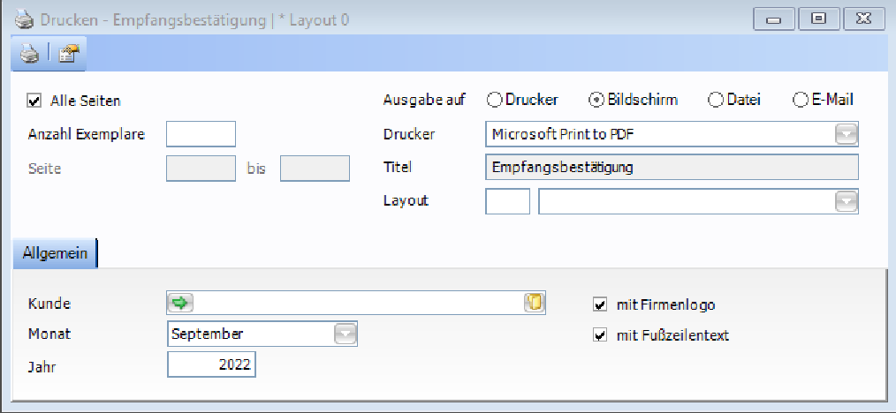
Task: Click the Layout number input field
Action: point(508,201)
